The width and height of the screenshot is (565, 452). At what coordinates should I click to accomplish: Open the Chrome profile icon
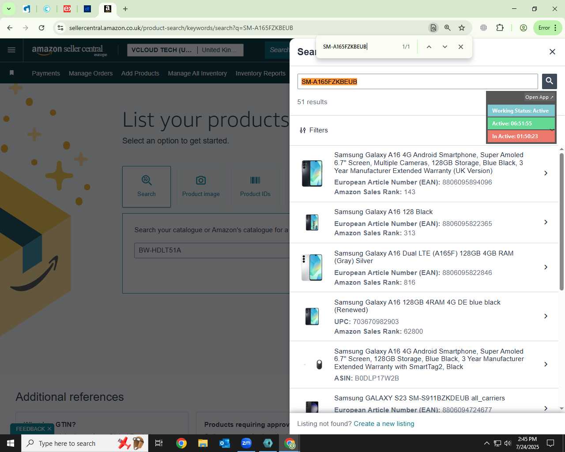click(523, 28)
